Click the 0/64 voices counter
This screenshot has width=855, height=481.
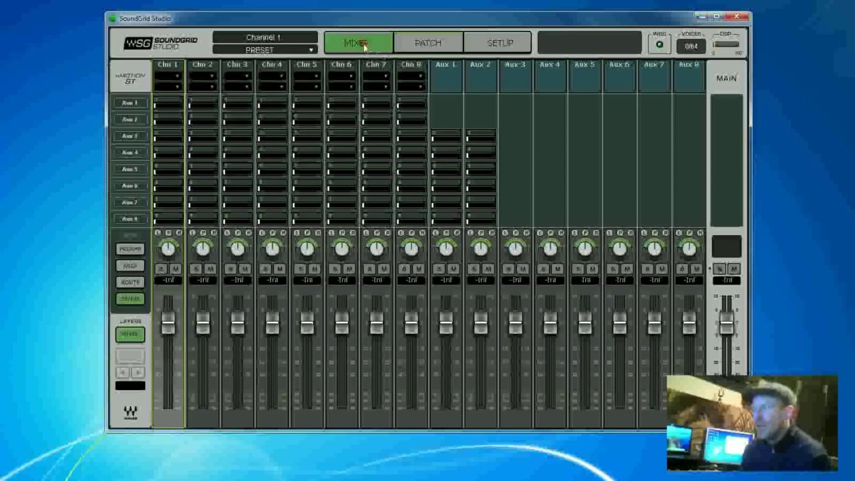click(691, 46)
